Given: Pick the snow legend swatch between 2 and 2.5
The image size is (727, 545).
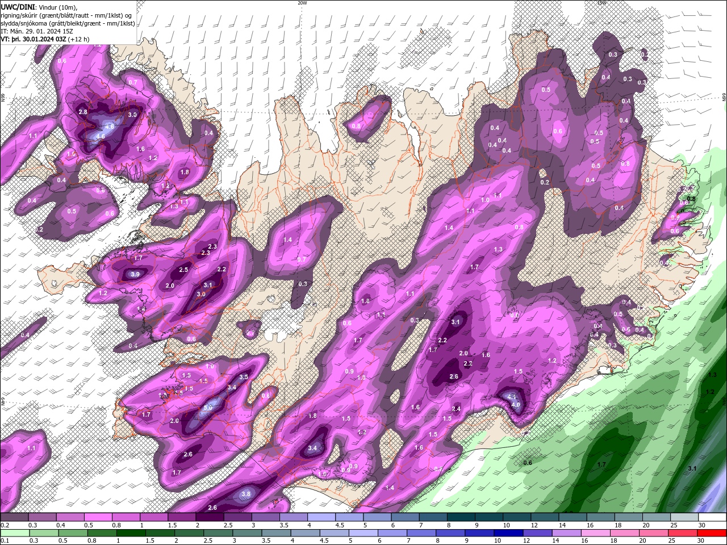Looking at the screenshot, I should point(210,517).
